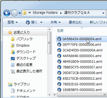Click icon of 4AFA6648-00000001.eml
This screenshot has height=98, width=107.
coord(59,56)
